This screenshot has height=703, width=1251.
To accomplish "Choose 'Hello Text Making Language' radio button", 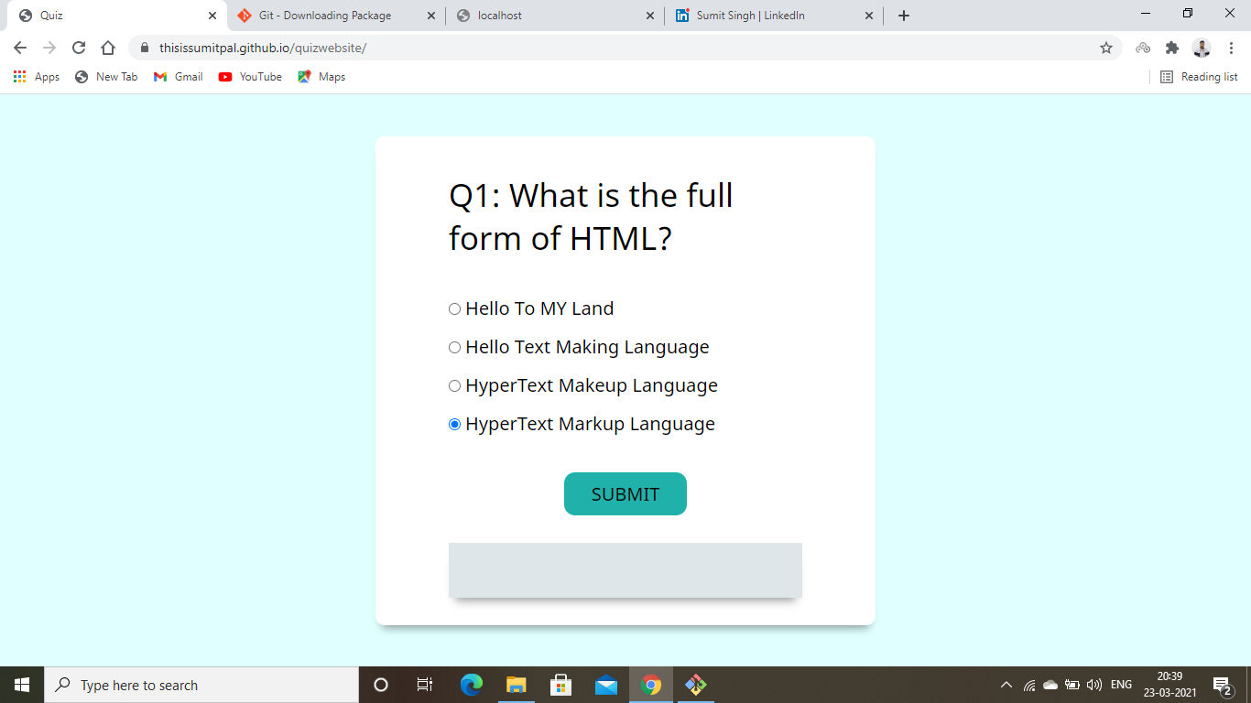I will click(x=454, y=348).
